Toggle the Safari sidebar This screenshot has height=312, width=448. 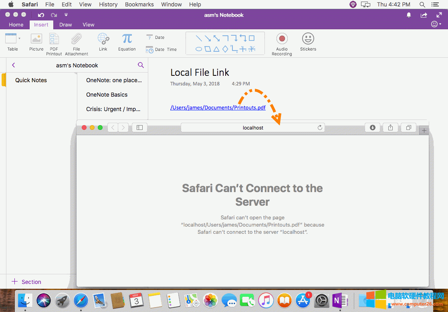(139, 127)
